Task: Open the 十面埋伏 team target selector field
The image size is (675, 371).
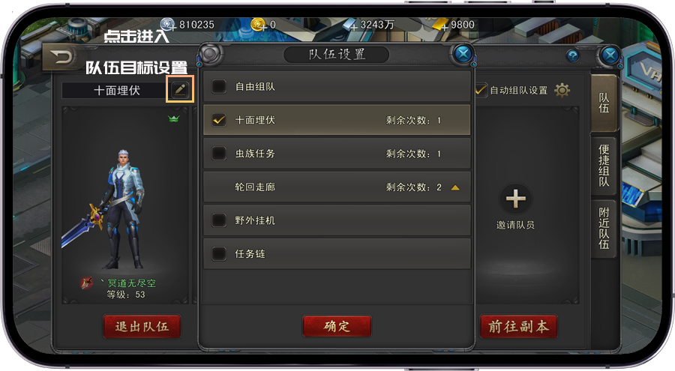Action: 116,91
